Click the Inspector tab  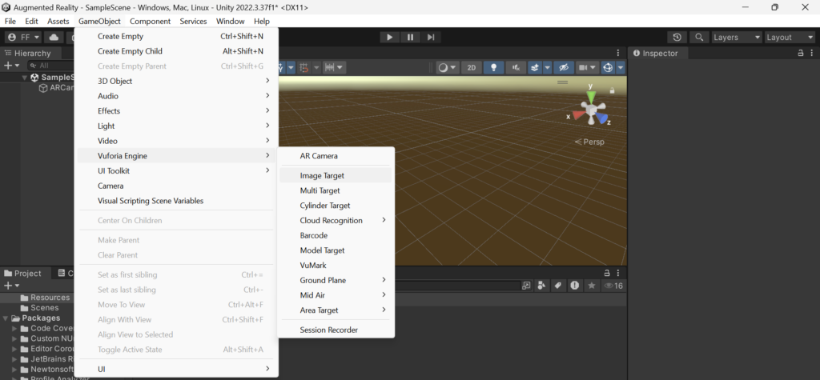coord(655,54)
